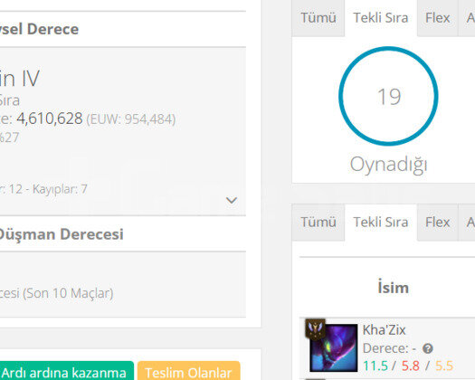Click the İsim column header
Image resolution: width=475 pixels, height=380 pixels.
click(x=393, y=288)
